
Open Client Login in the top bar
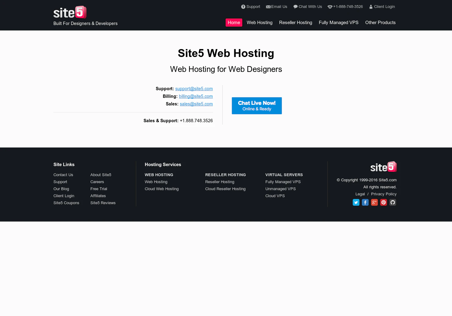pos(382,7)
